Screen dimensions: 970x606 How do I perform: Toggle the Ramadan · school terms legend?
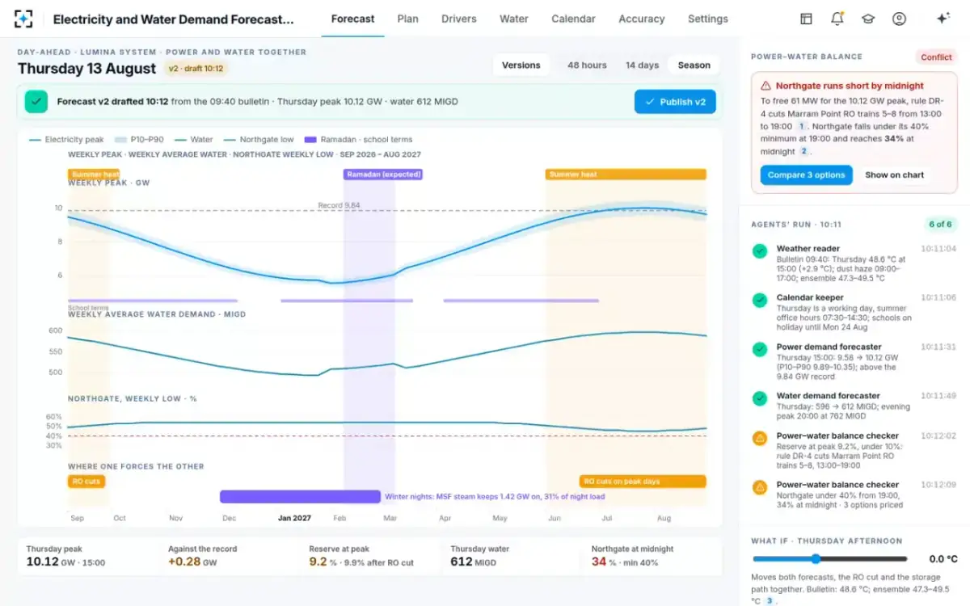pos(359,140)
